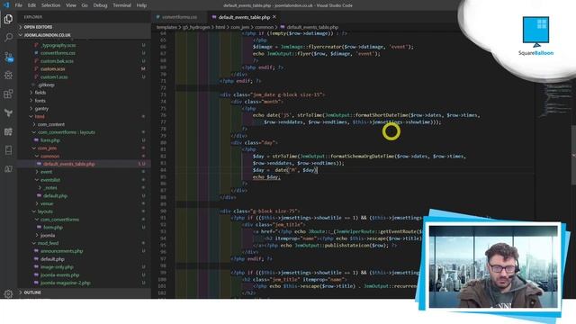Viewport: 576px width, 324px height.
Task: Open the Search view in activity bar
Action: [x=8, y=38]
